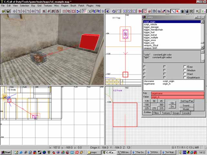Open the Console tab

186,113
